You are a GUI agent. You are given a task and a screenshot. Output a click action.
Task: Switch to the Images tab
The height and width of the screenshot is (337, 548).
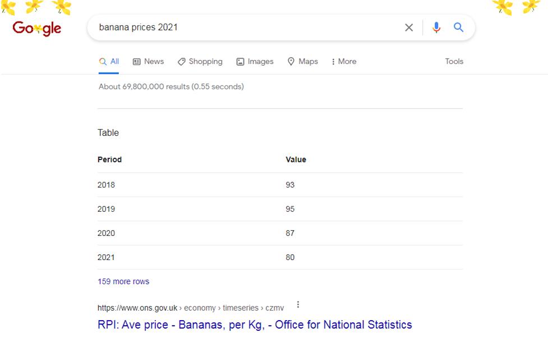click(x=255, y=62)
